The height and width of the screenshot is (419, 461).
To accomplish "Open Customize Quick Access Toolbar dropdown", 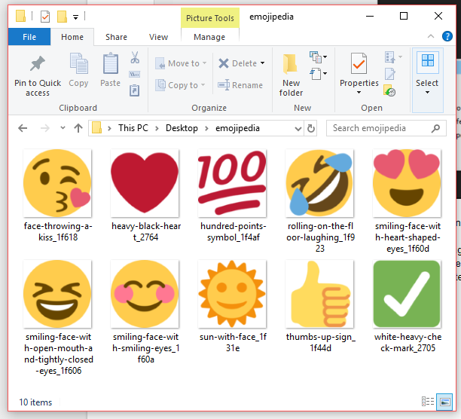I will coord(76,17).
